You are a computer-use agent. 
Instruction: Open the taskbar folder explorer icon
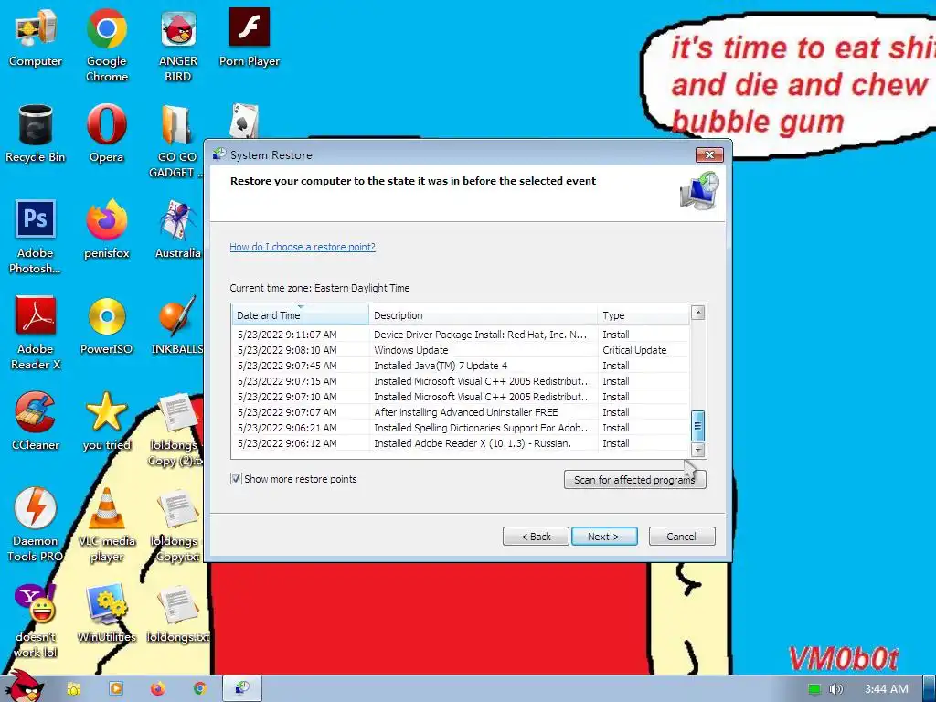click(x=74, y=689)
